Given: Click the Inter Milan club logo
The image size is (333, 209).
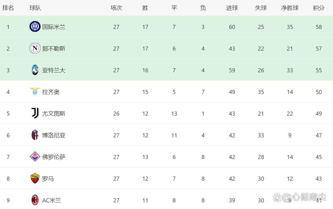Looking at the screenshot, I should (x=35, y=27).
